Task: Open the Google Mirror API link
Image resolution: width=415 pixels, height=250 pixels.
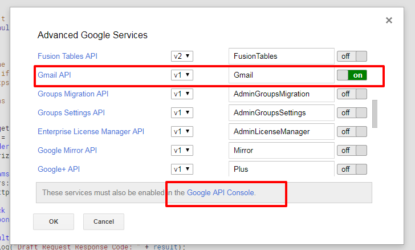Action: (x=67, y=150)
